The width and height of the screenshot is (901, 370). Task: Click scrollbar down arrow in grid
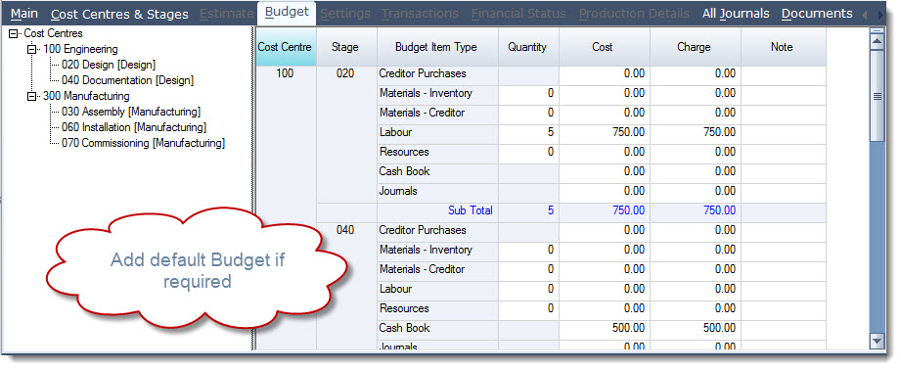[x=877, y=341]
